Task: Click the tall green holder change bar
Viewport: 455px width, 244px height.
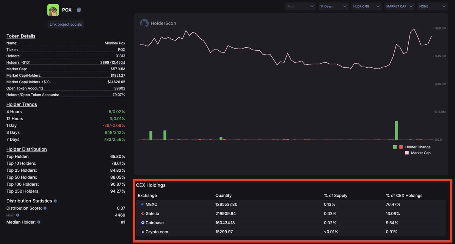Action: (x=396, y=130)
